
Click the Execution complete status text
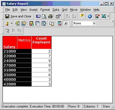pyautogui.click(x=15, y=106)
